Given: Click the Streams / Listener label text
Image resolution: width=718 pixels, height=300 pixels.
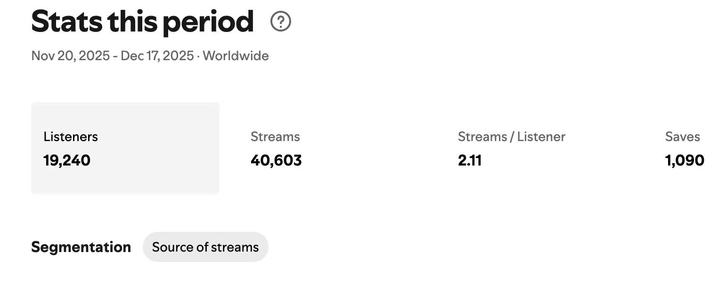Looking at the screenshot, I should 511,137.
